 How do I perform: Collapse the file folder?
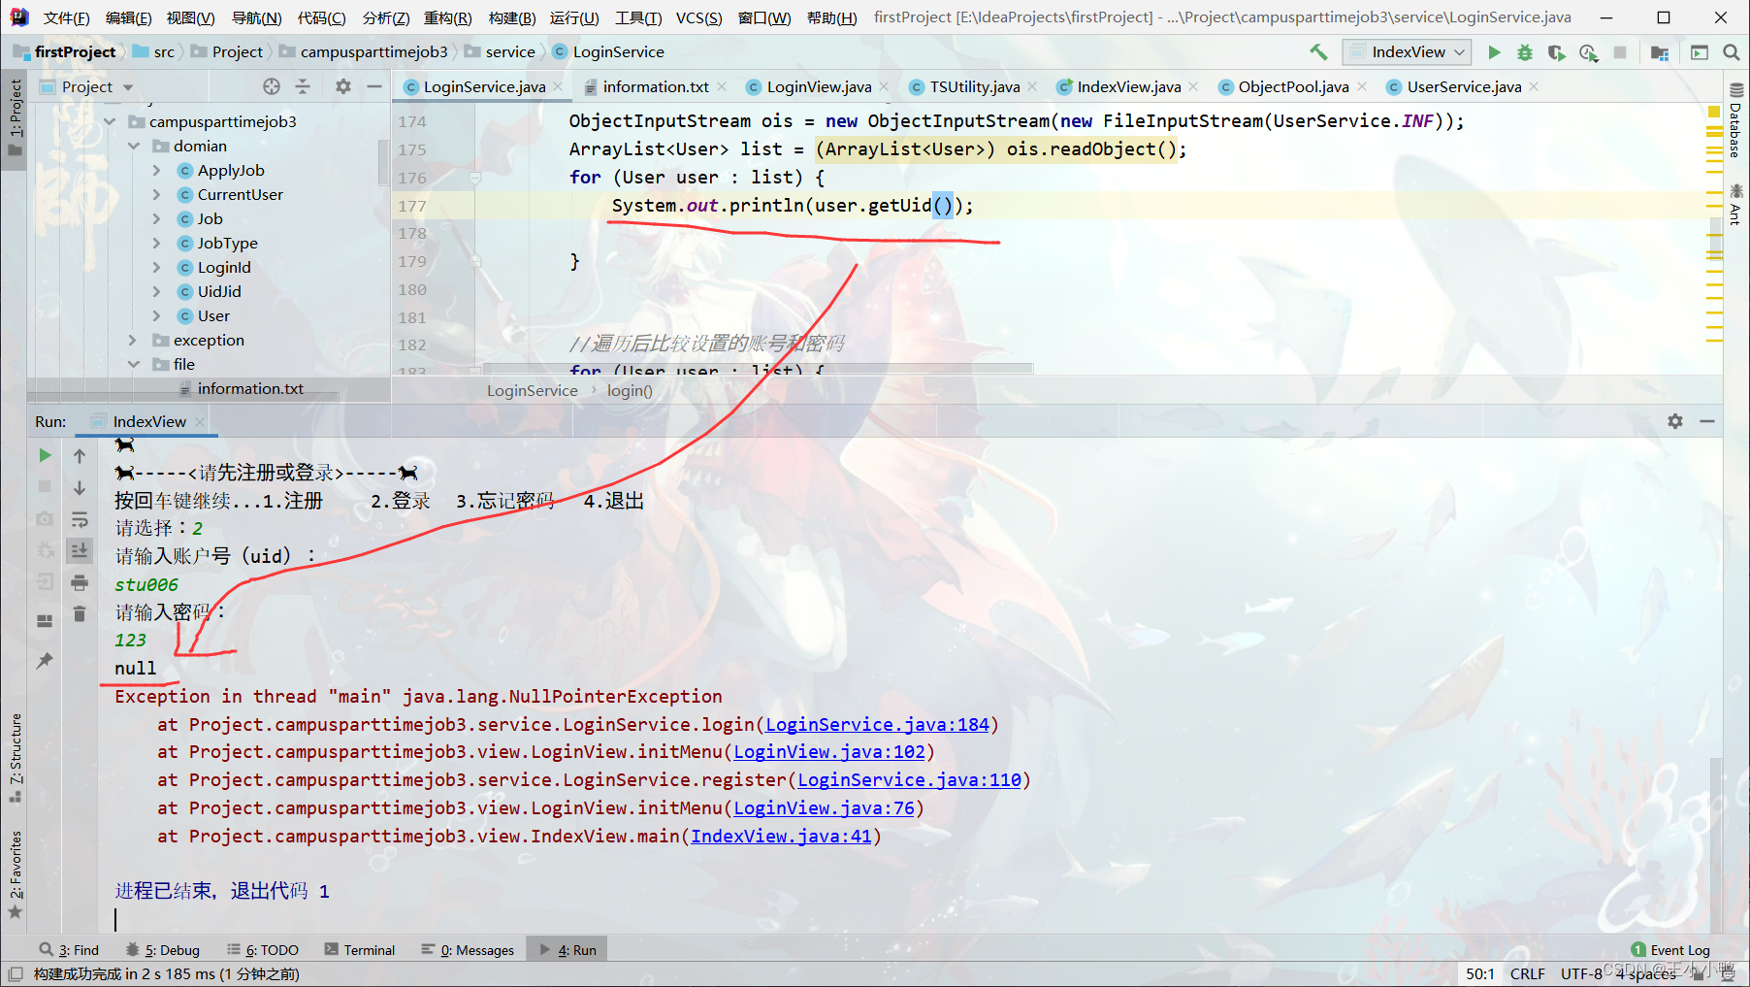pyautogui.click(x=134, y=364)
